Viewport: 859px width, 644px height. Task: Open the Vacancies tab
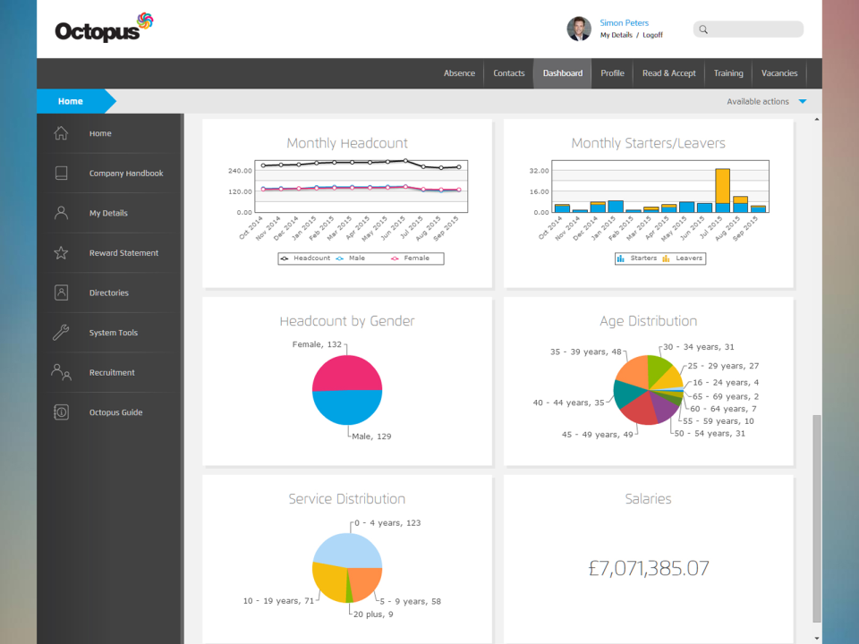pos(779,73)
